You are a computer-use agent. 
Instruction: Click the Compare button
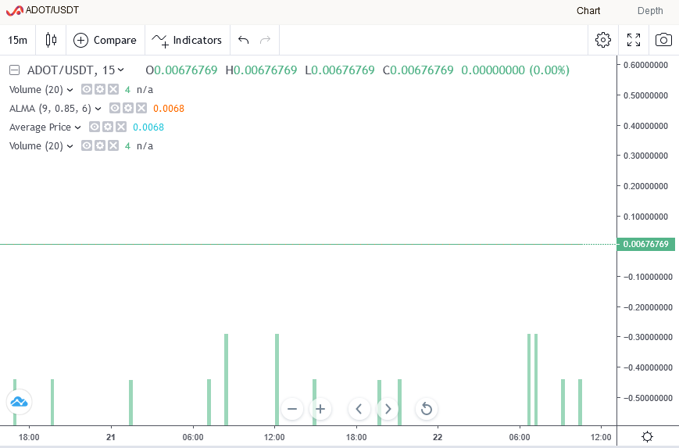105,41
